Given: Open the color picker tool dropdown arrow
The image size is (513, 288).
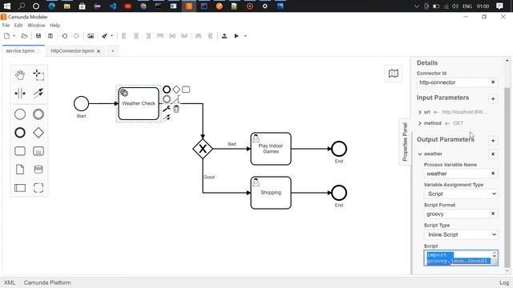Looking at the screenshot, I should [111, 36].
